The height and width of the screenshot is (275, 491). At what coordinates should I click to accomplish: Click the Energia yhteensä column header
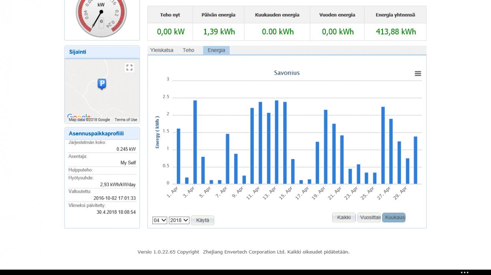(x=395, y=15)
